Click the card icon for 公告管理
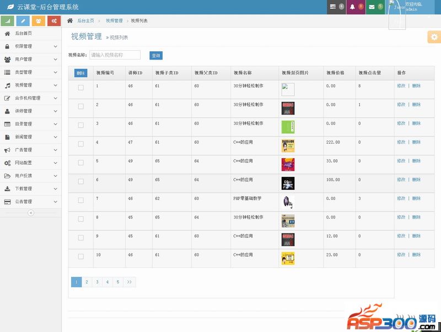The width and height of the screenshot is (441, 332). point(7,202)
